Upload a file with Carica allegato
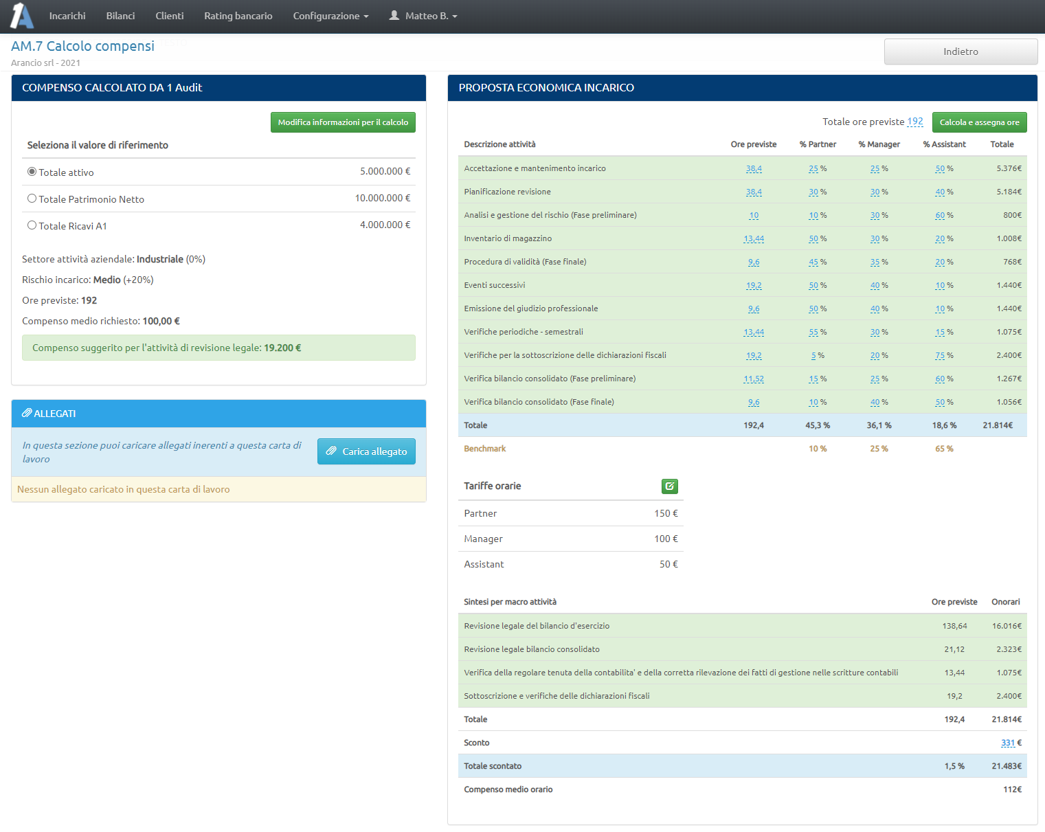The height and width of the screenshot is (832, 1045). coord(366,451)
